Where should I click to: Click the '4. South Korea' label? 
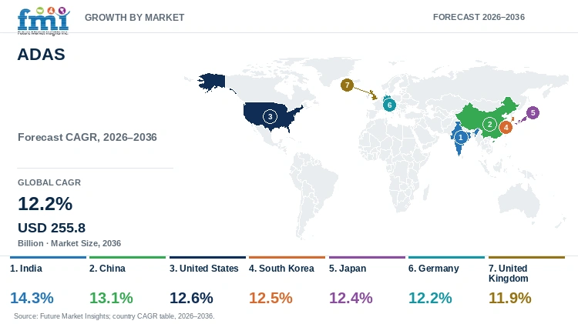pyautogui.click(x=281, y=269)
